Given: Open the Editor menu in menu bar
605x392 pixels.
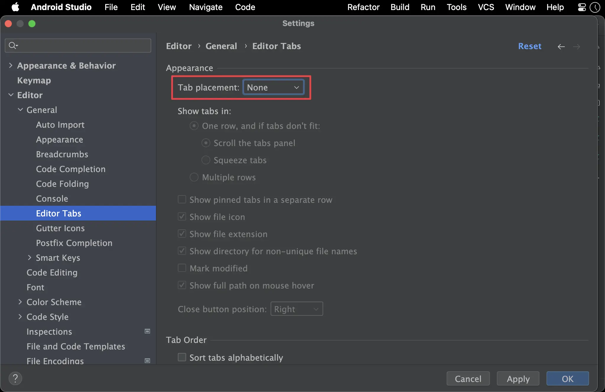Looking at the screenshot, I should (138, 7).
